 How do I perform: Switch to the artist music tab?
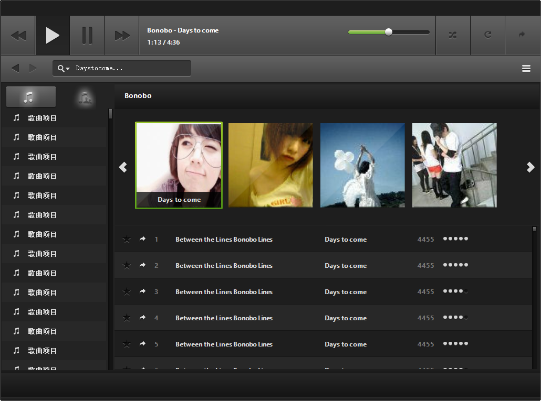click(85, 97)
